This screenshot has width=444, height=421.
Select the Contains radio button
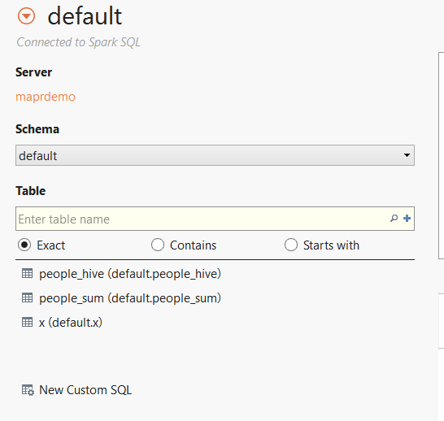tap(158, 245)
